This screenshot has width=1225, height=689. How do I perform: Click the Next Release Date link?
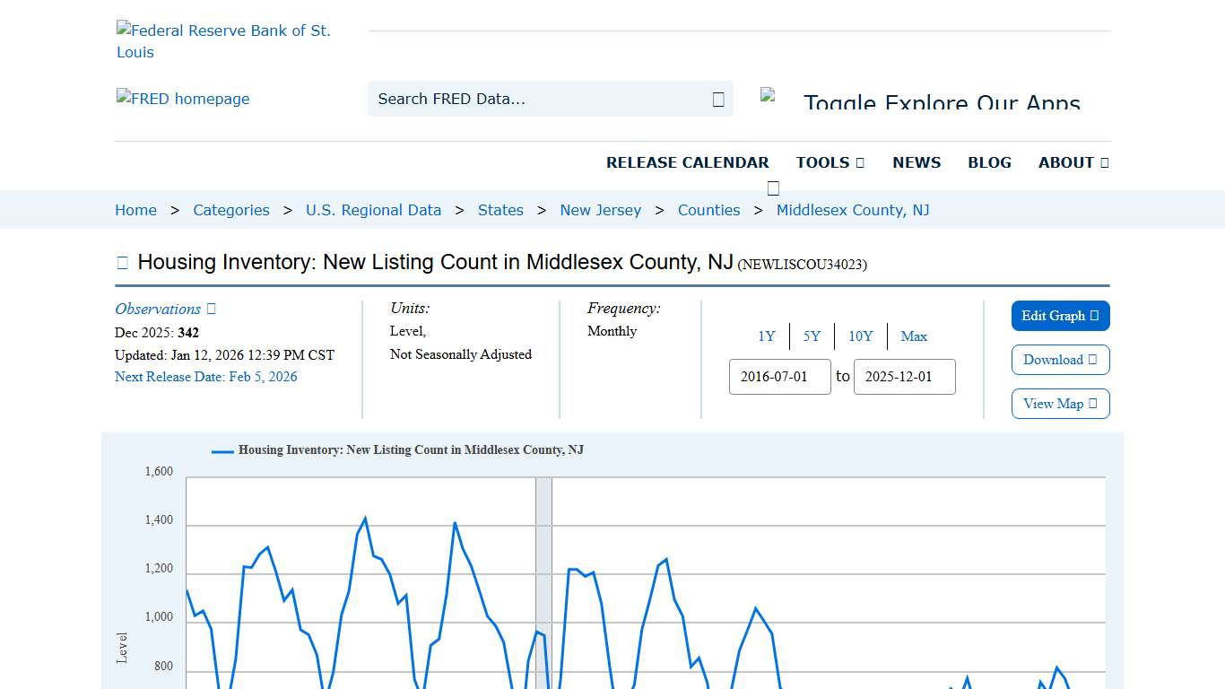[205, 377]
